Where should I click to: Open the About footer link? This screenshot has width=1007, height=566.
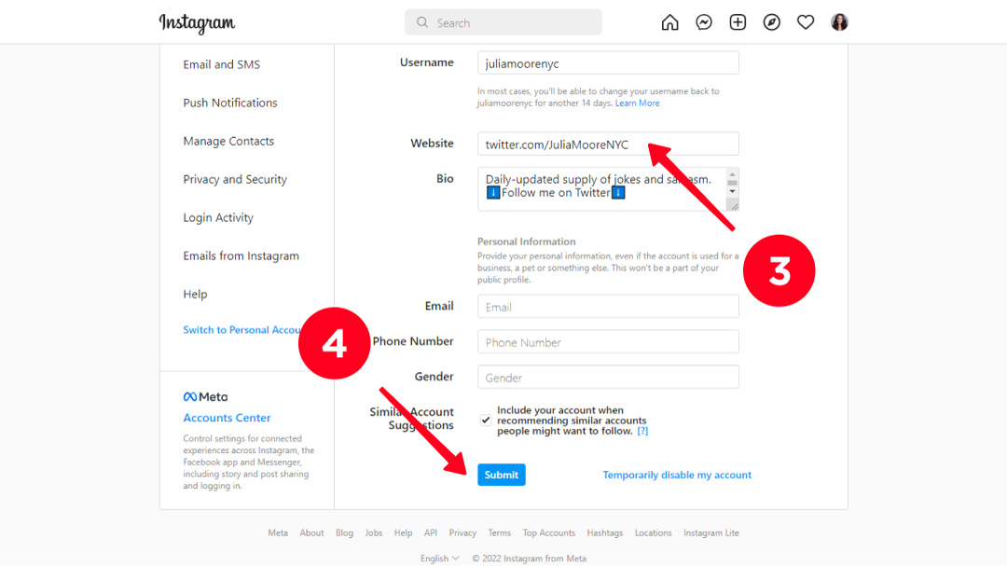(311, 532)
